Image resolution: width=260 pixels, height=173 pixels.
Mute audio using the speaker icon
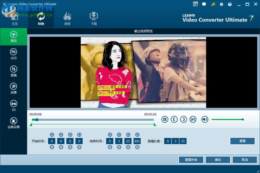click(205, 119)
